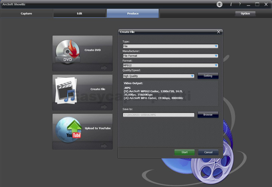272x187 pixels.
Task: Maximize the ArcSoft ShowBiz window
Action: 257,4
